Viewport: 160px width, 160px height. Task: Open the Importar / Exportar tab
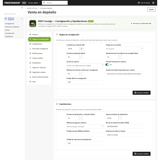(39, 68)
